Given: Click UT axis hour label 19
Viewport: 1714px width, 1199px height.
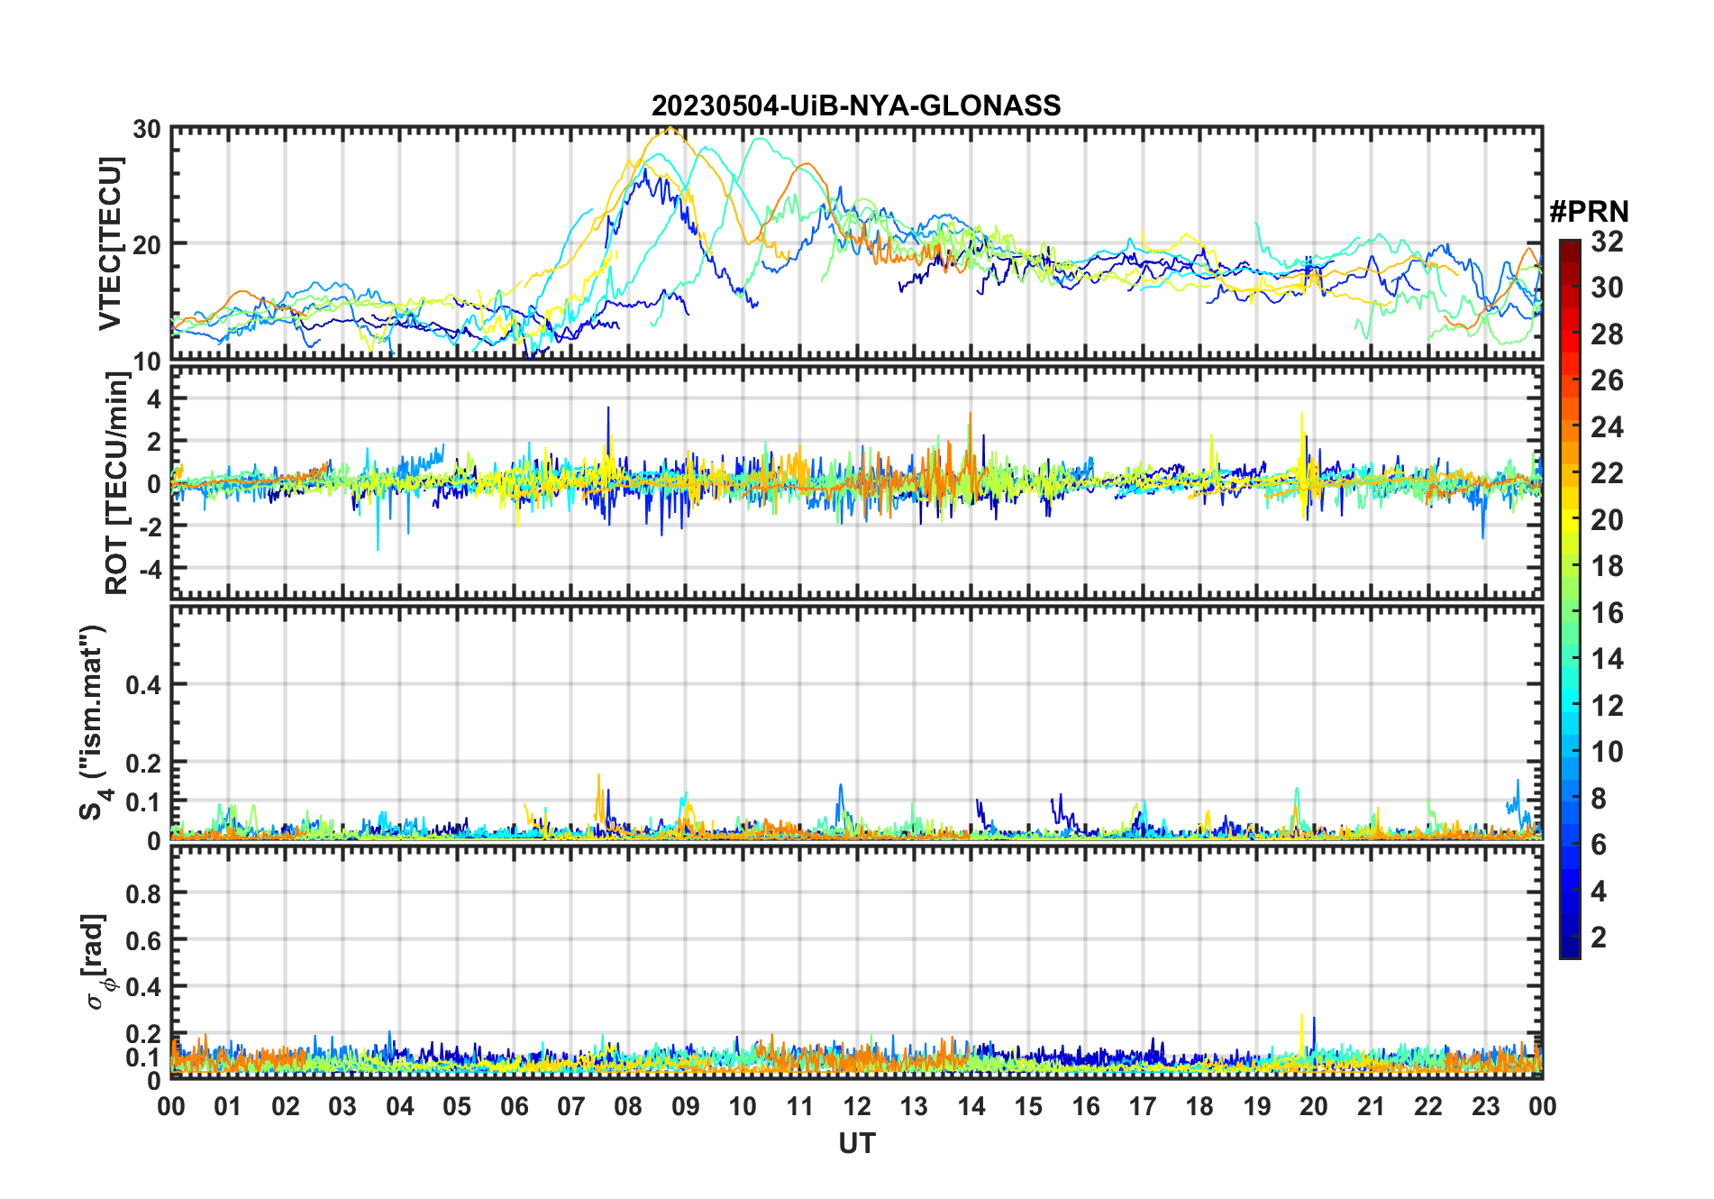Looking at the screenshot, I should click(x=1257, y=1107).
